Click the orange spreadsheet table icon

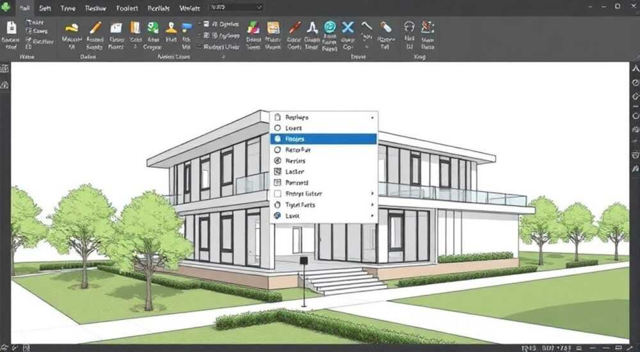[x=273, y=28]
